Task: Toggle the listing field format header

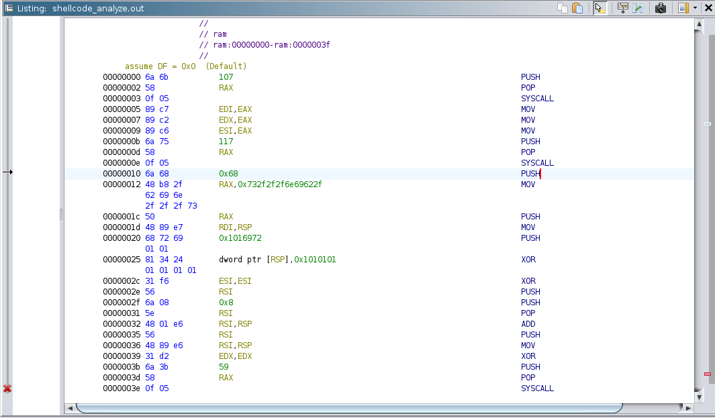Action: tap(623, 7)
